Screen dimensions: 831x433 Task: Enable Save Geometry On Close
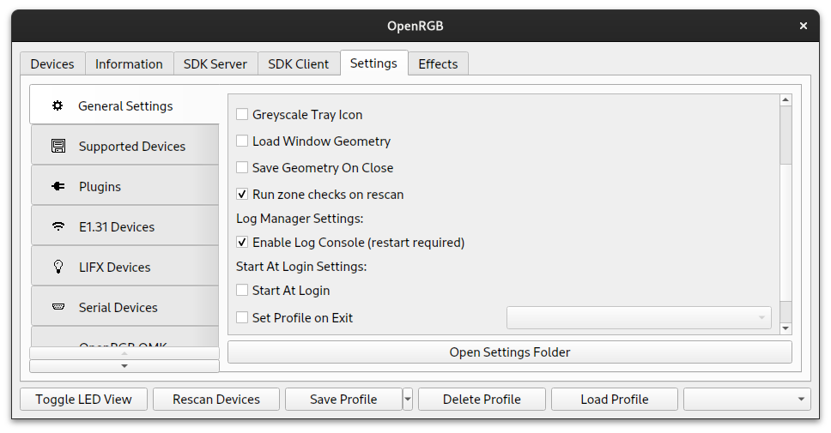tap(242, 167)
